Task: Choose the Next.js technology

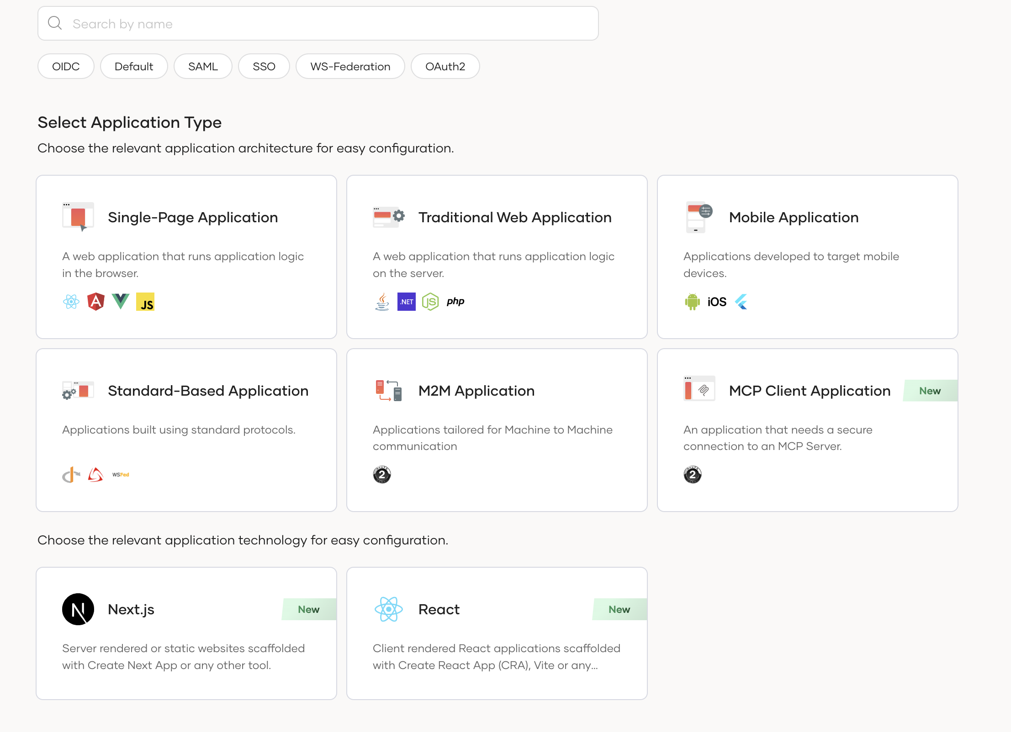Action: coord(186,633)
